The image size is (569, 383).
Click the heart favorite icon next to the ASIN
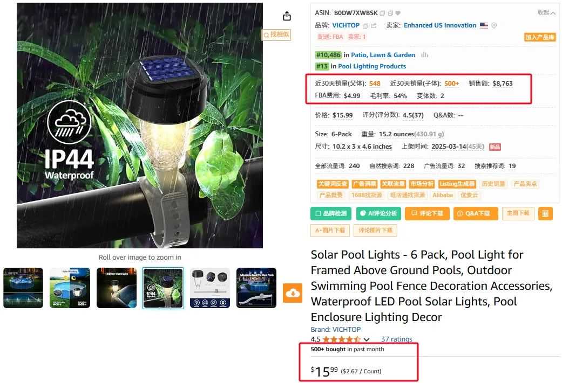pos(398,13)
